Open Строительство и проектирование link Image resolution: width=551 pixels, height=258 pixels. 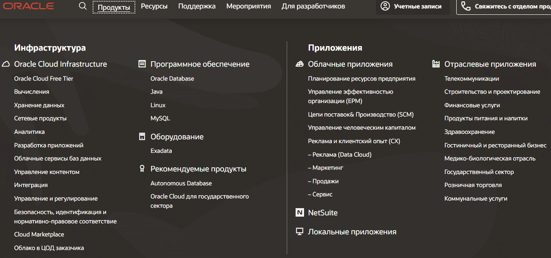pos(492,92)
